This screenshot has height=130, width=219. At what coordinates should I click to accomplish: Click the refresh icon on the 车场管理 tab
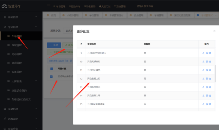coord(212,15)
